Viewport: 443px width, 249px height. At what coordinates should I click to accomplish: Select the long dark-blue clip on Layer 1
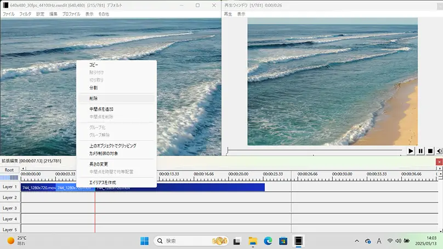[180, 187]
